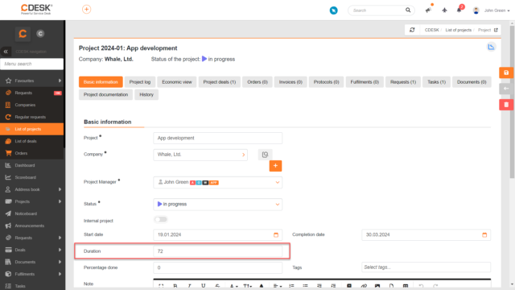Image resolution: width=515 pixels, height=290 pixels.
Task: Open the megaphone announcements icon
Action: click(x=428, y=10)
